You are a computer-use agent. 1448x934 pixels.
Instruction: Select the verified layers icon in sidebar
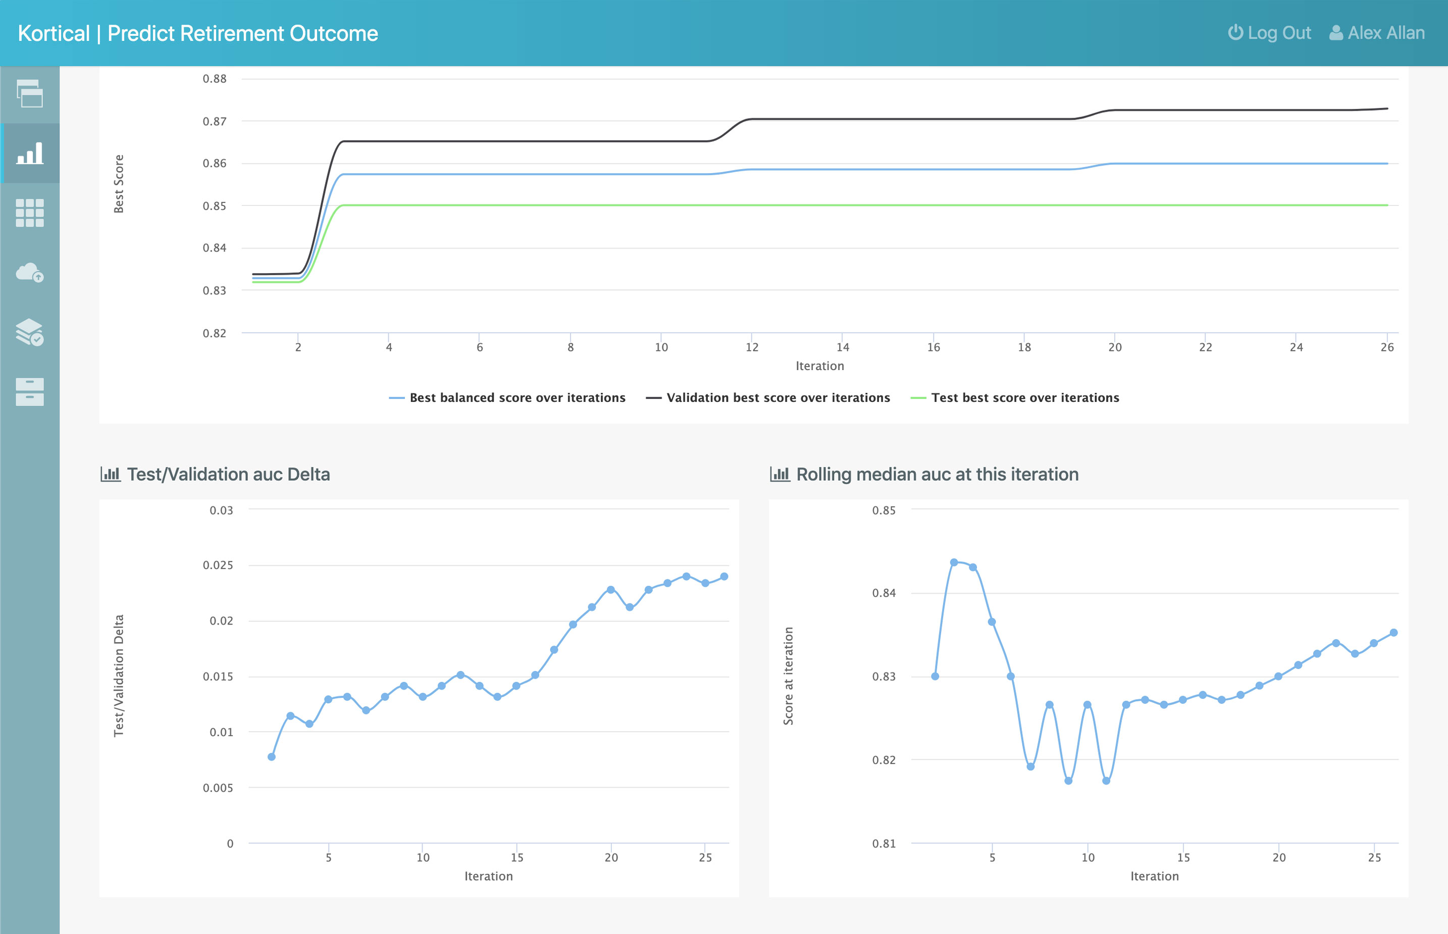(x=30, y=332)
